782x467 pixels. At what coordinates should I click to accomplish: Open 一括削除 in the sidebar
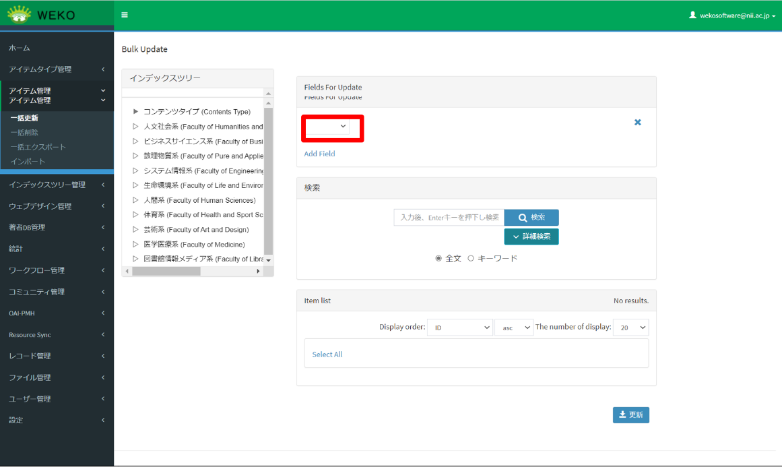[24, 133]
